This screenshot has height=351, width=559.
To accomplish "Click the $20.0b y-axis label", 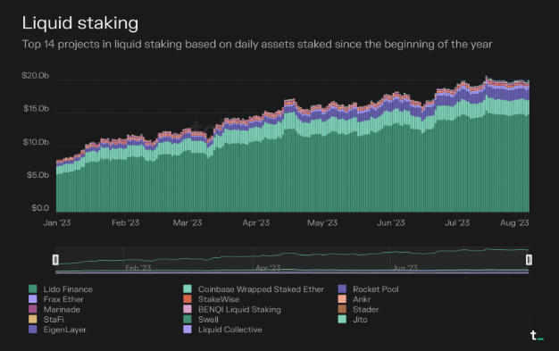I will 36,76.
